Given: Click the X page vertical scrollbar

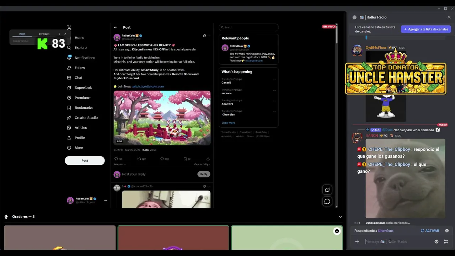Looking at the screenshot, I should (x=337, y=34).
